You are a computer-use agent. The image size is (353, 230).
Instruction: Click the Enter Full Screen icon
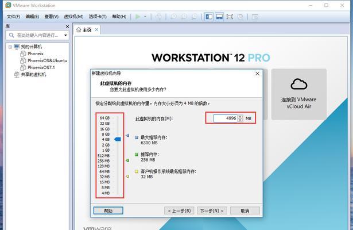coord(230,17)
